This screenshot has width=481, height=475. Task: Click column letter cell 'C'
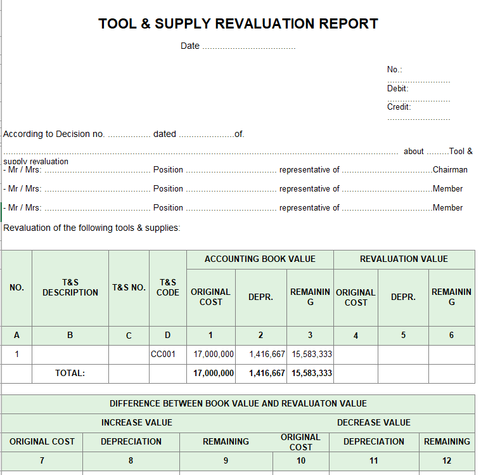point(129,335)
